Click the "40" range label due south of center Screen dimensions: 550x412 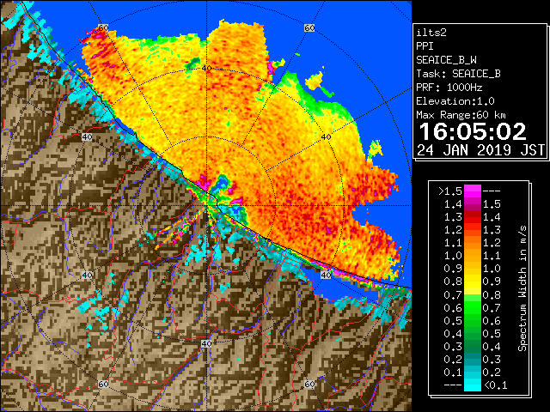(x=206, y=343)
